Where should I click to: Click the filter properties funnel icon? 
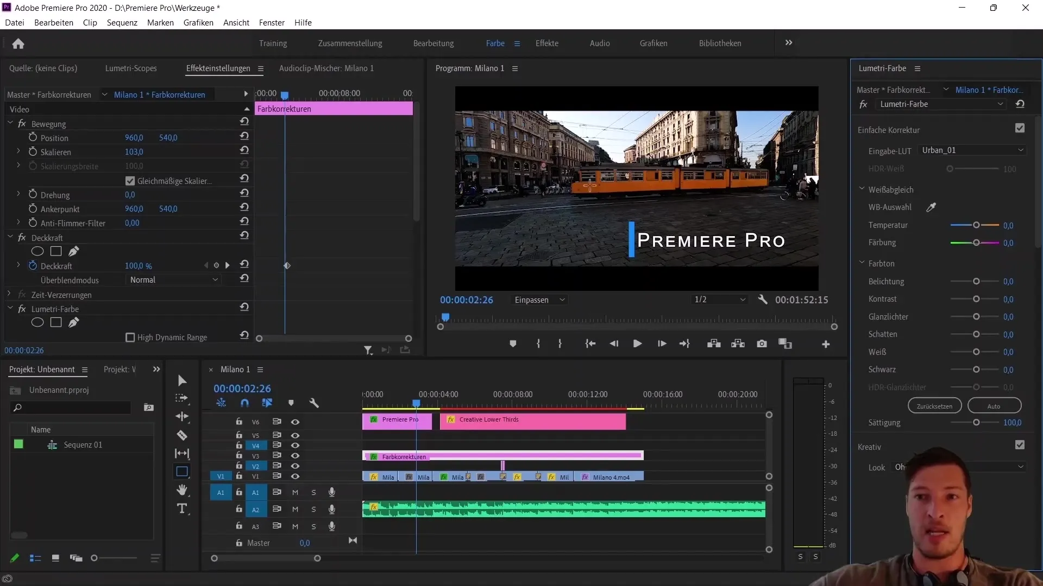pyautogui.click(x=368, y=350)
